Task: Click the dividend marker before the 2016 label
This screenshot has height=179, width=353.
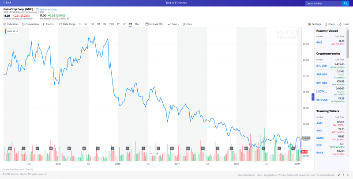Action: (113, 148)
